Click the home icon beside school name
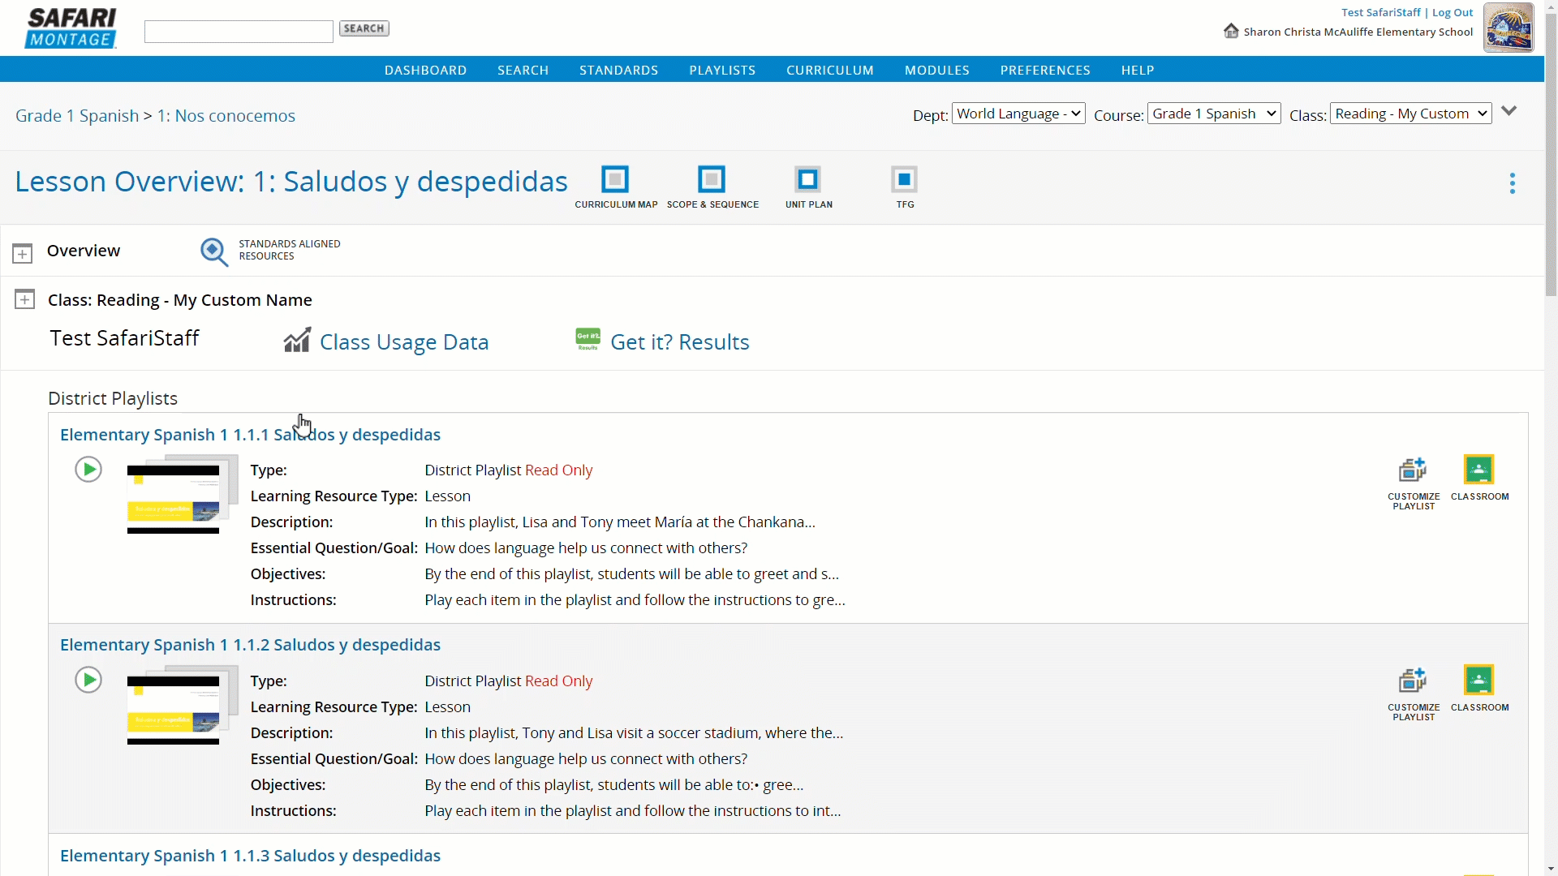Viewport: 1558px width, 876px height. pos(1231,31)
